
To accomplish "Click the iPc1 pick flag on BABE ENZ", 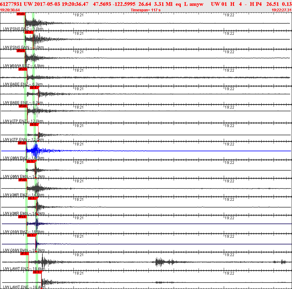I will coord(23,69).
